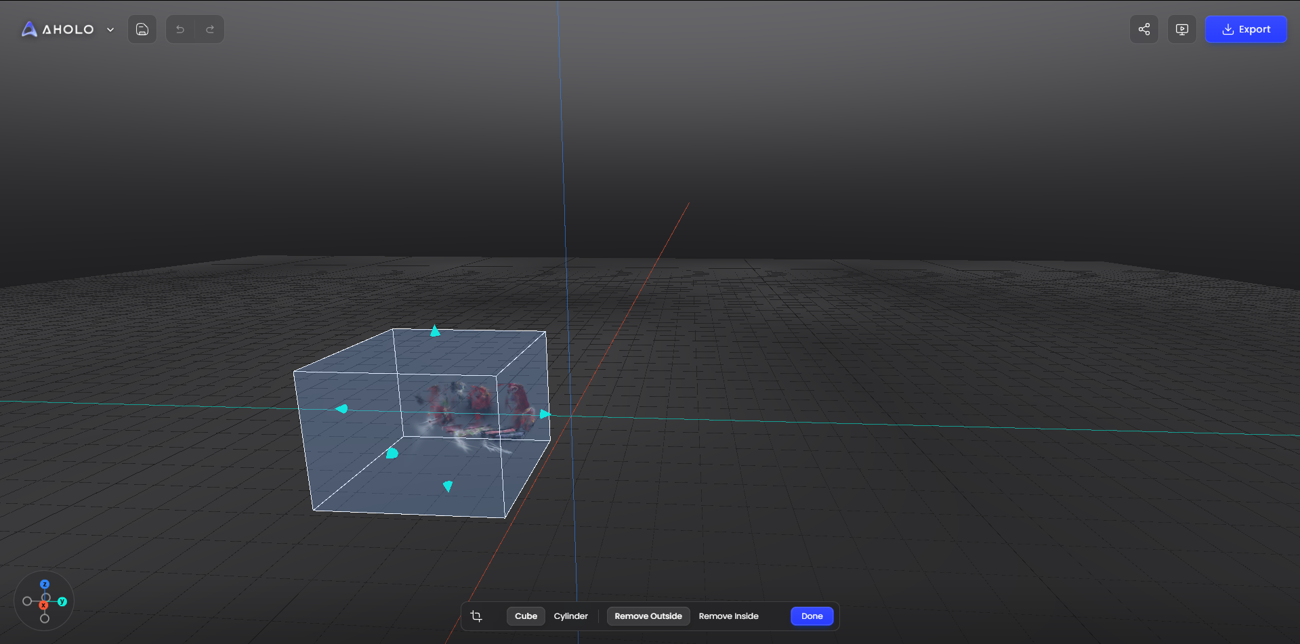The height and width of the screenshot is (644, 1300).
Task: Snap view to the Z axis
Action: click(x=45, y=584)
